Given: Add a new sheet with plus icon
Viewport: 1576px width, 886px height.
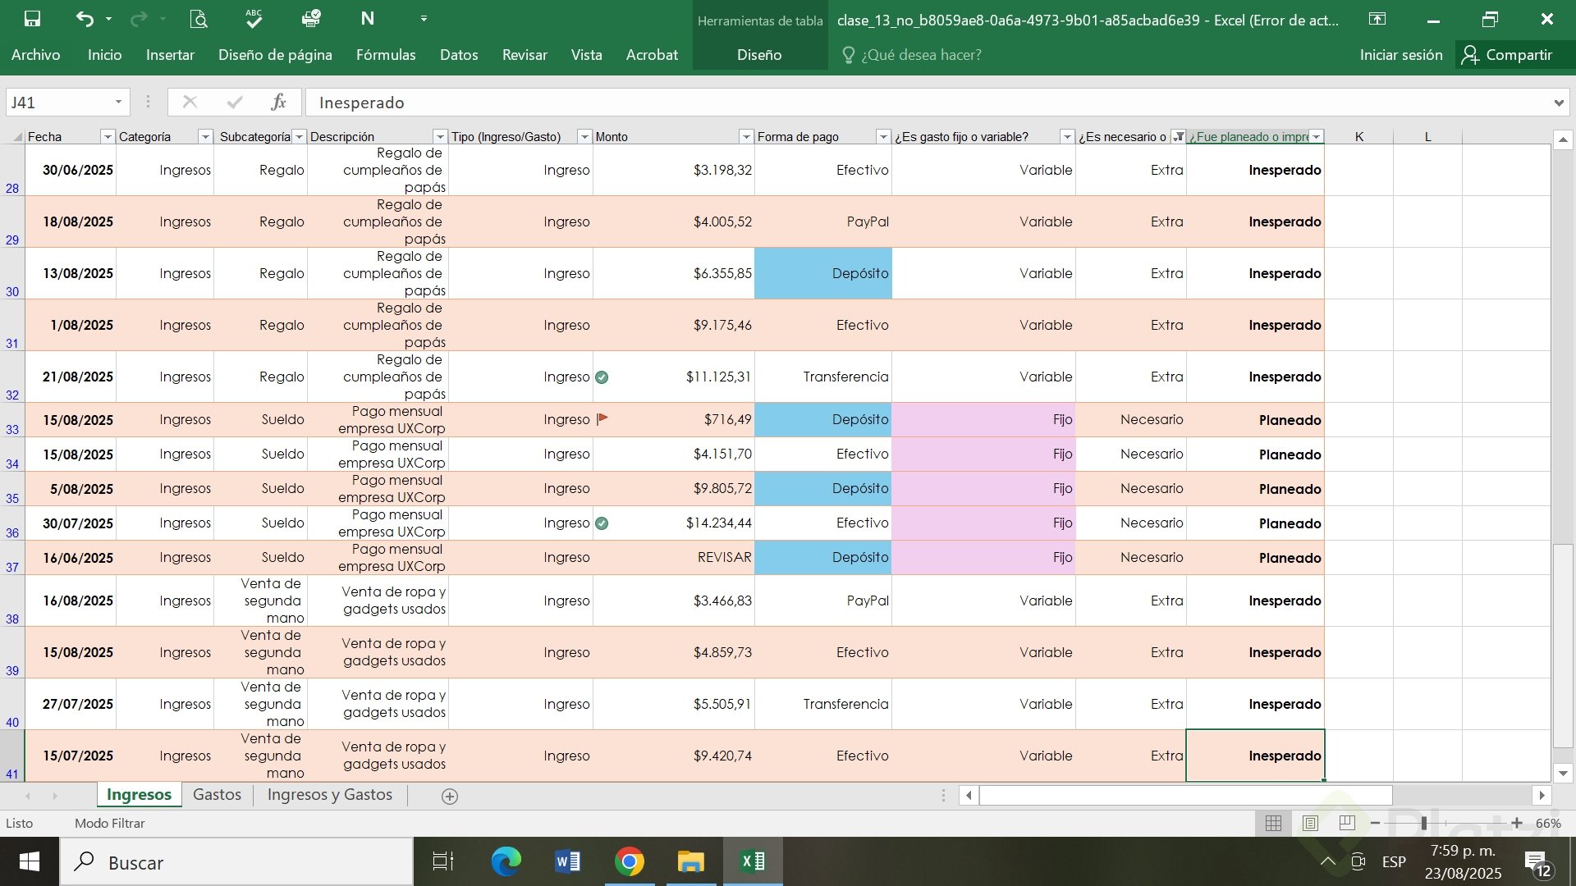Looking at the screenshot, I should point(450,796).
